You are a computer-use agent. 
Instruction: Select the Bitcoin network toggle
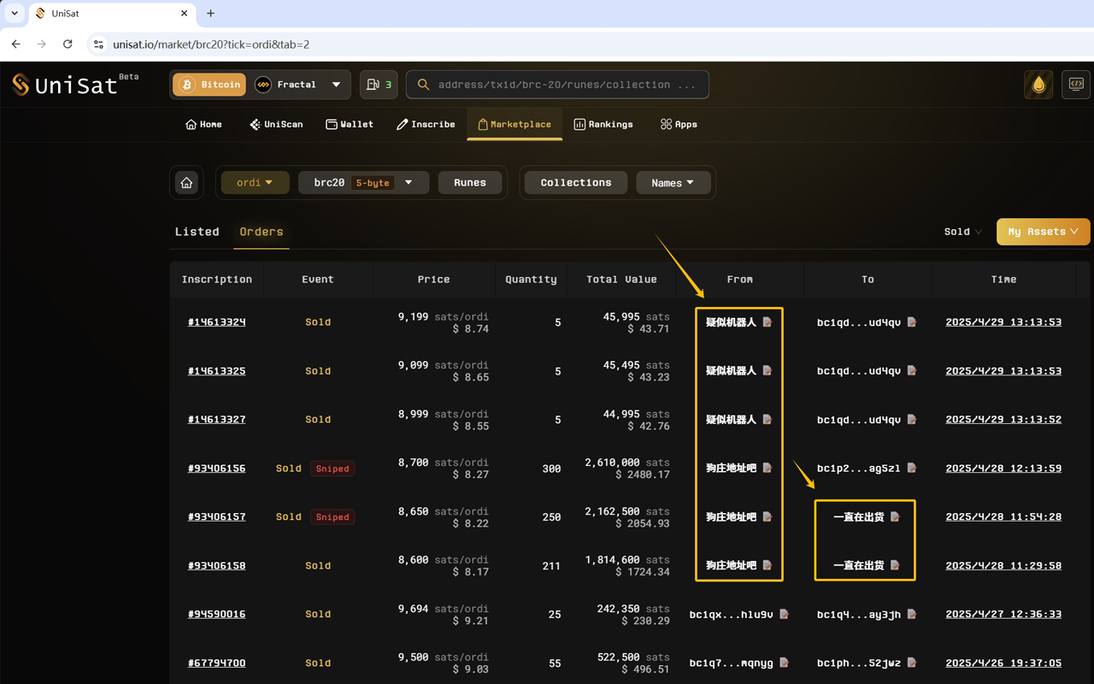coord(209,85)
